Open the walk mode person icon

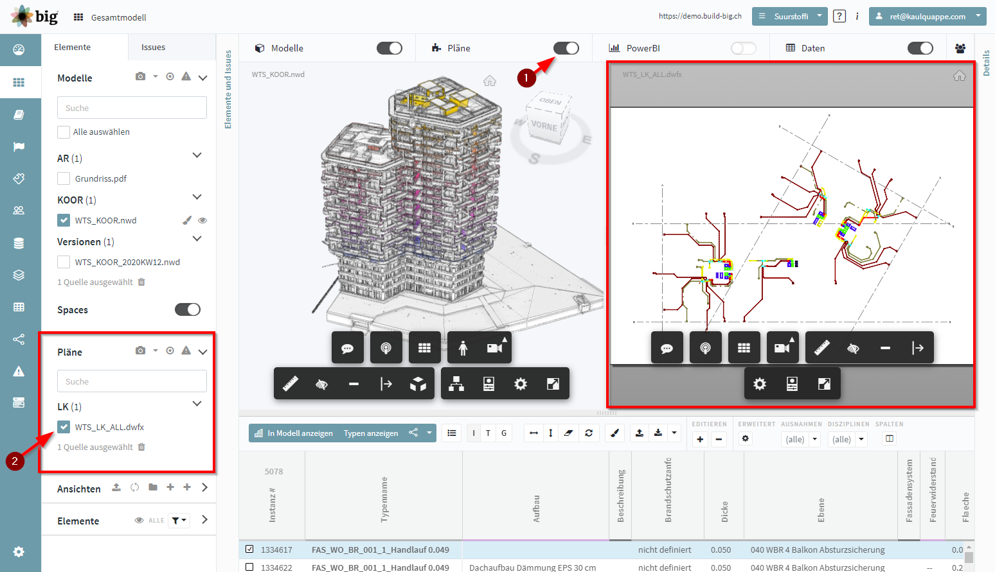(x=463, y=348)
